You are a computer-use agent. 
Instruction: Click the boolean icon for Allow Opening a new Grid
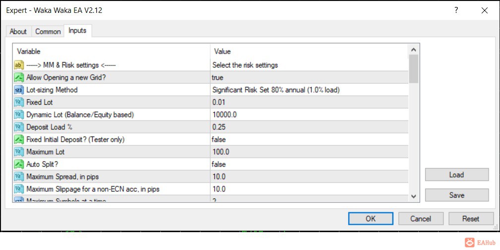click(19, 77)
